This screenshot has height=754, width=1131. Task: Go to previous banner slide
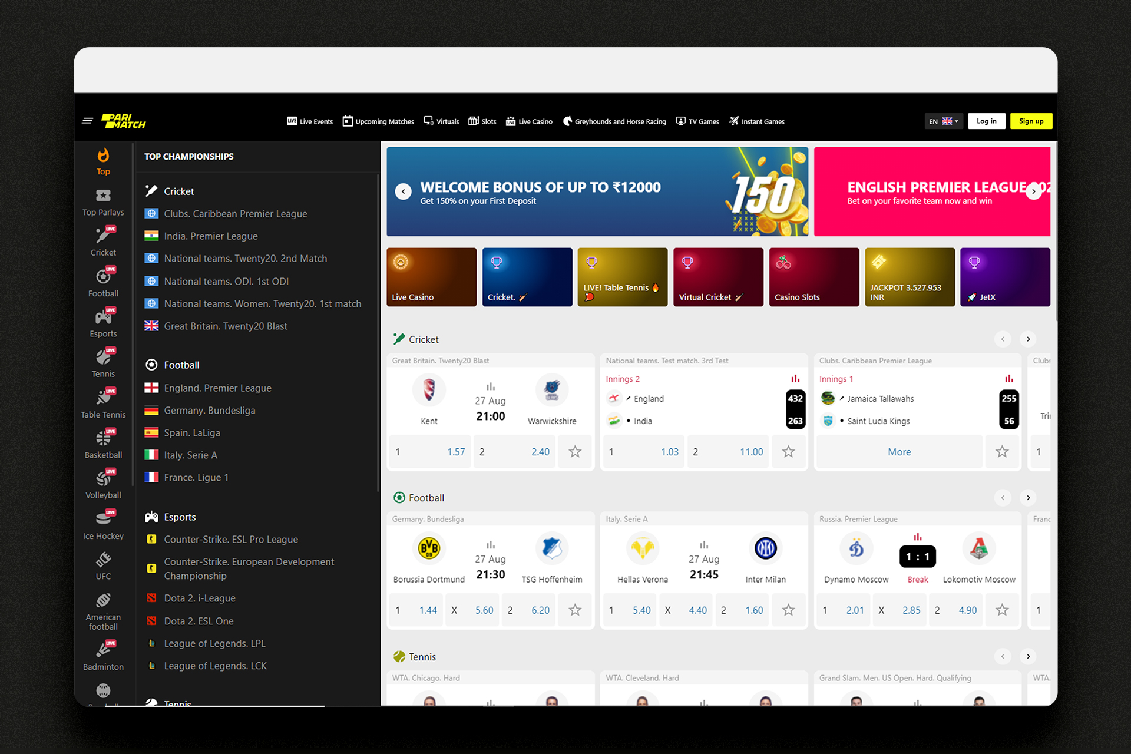point(403,191)
